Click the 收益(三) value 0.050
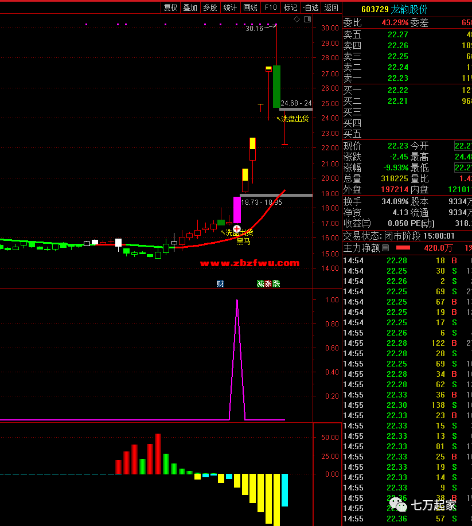 (398, 223)
